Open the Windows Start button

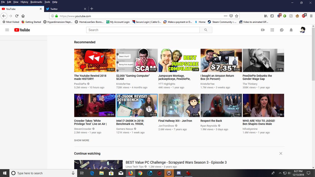(x=5, y=173)
